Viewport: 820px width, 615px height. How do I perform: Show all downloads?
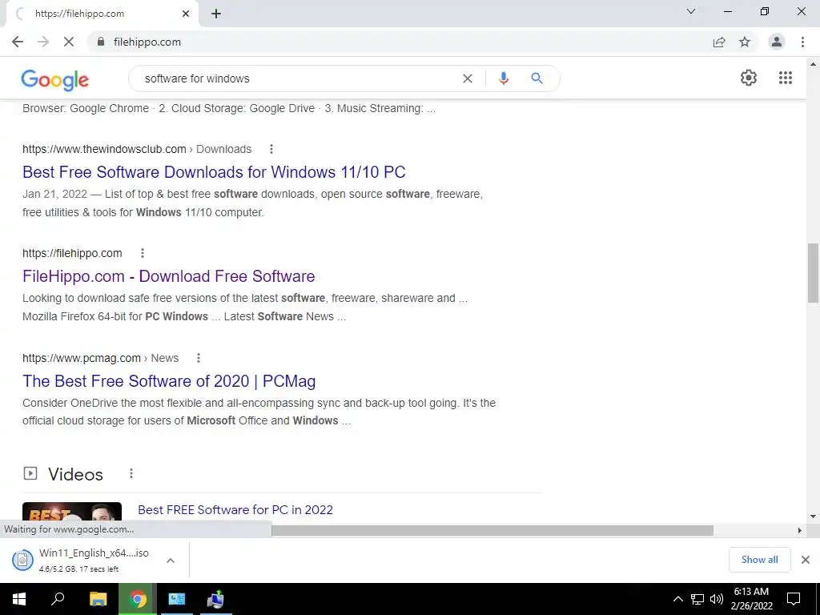759,560
